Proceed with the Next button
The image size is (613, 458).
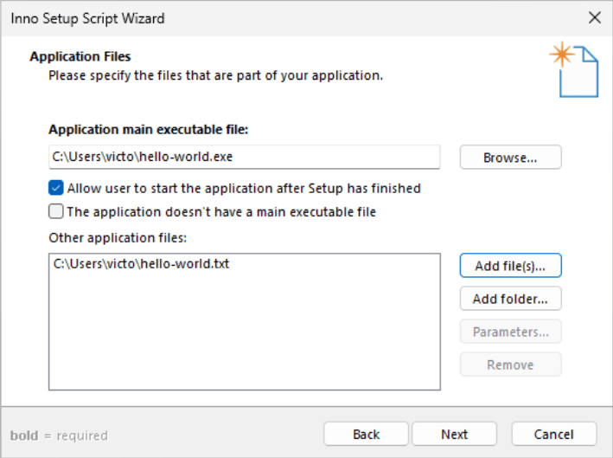[454, 434]
